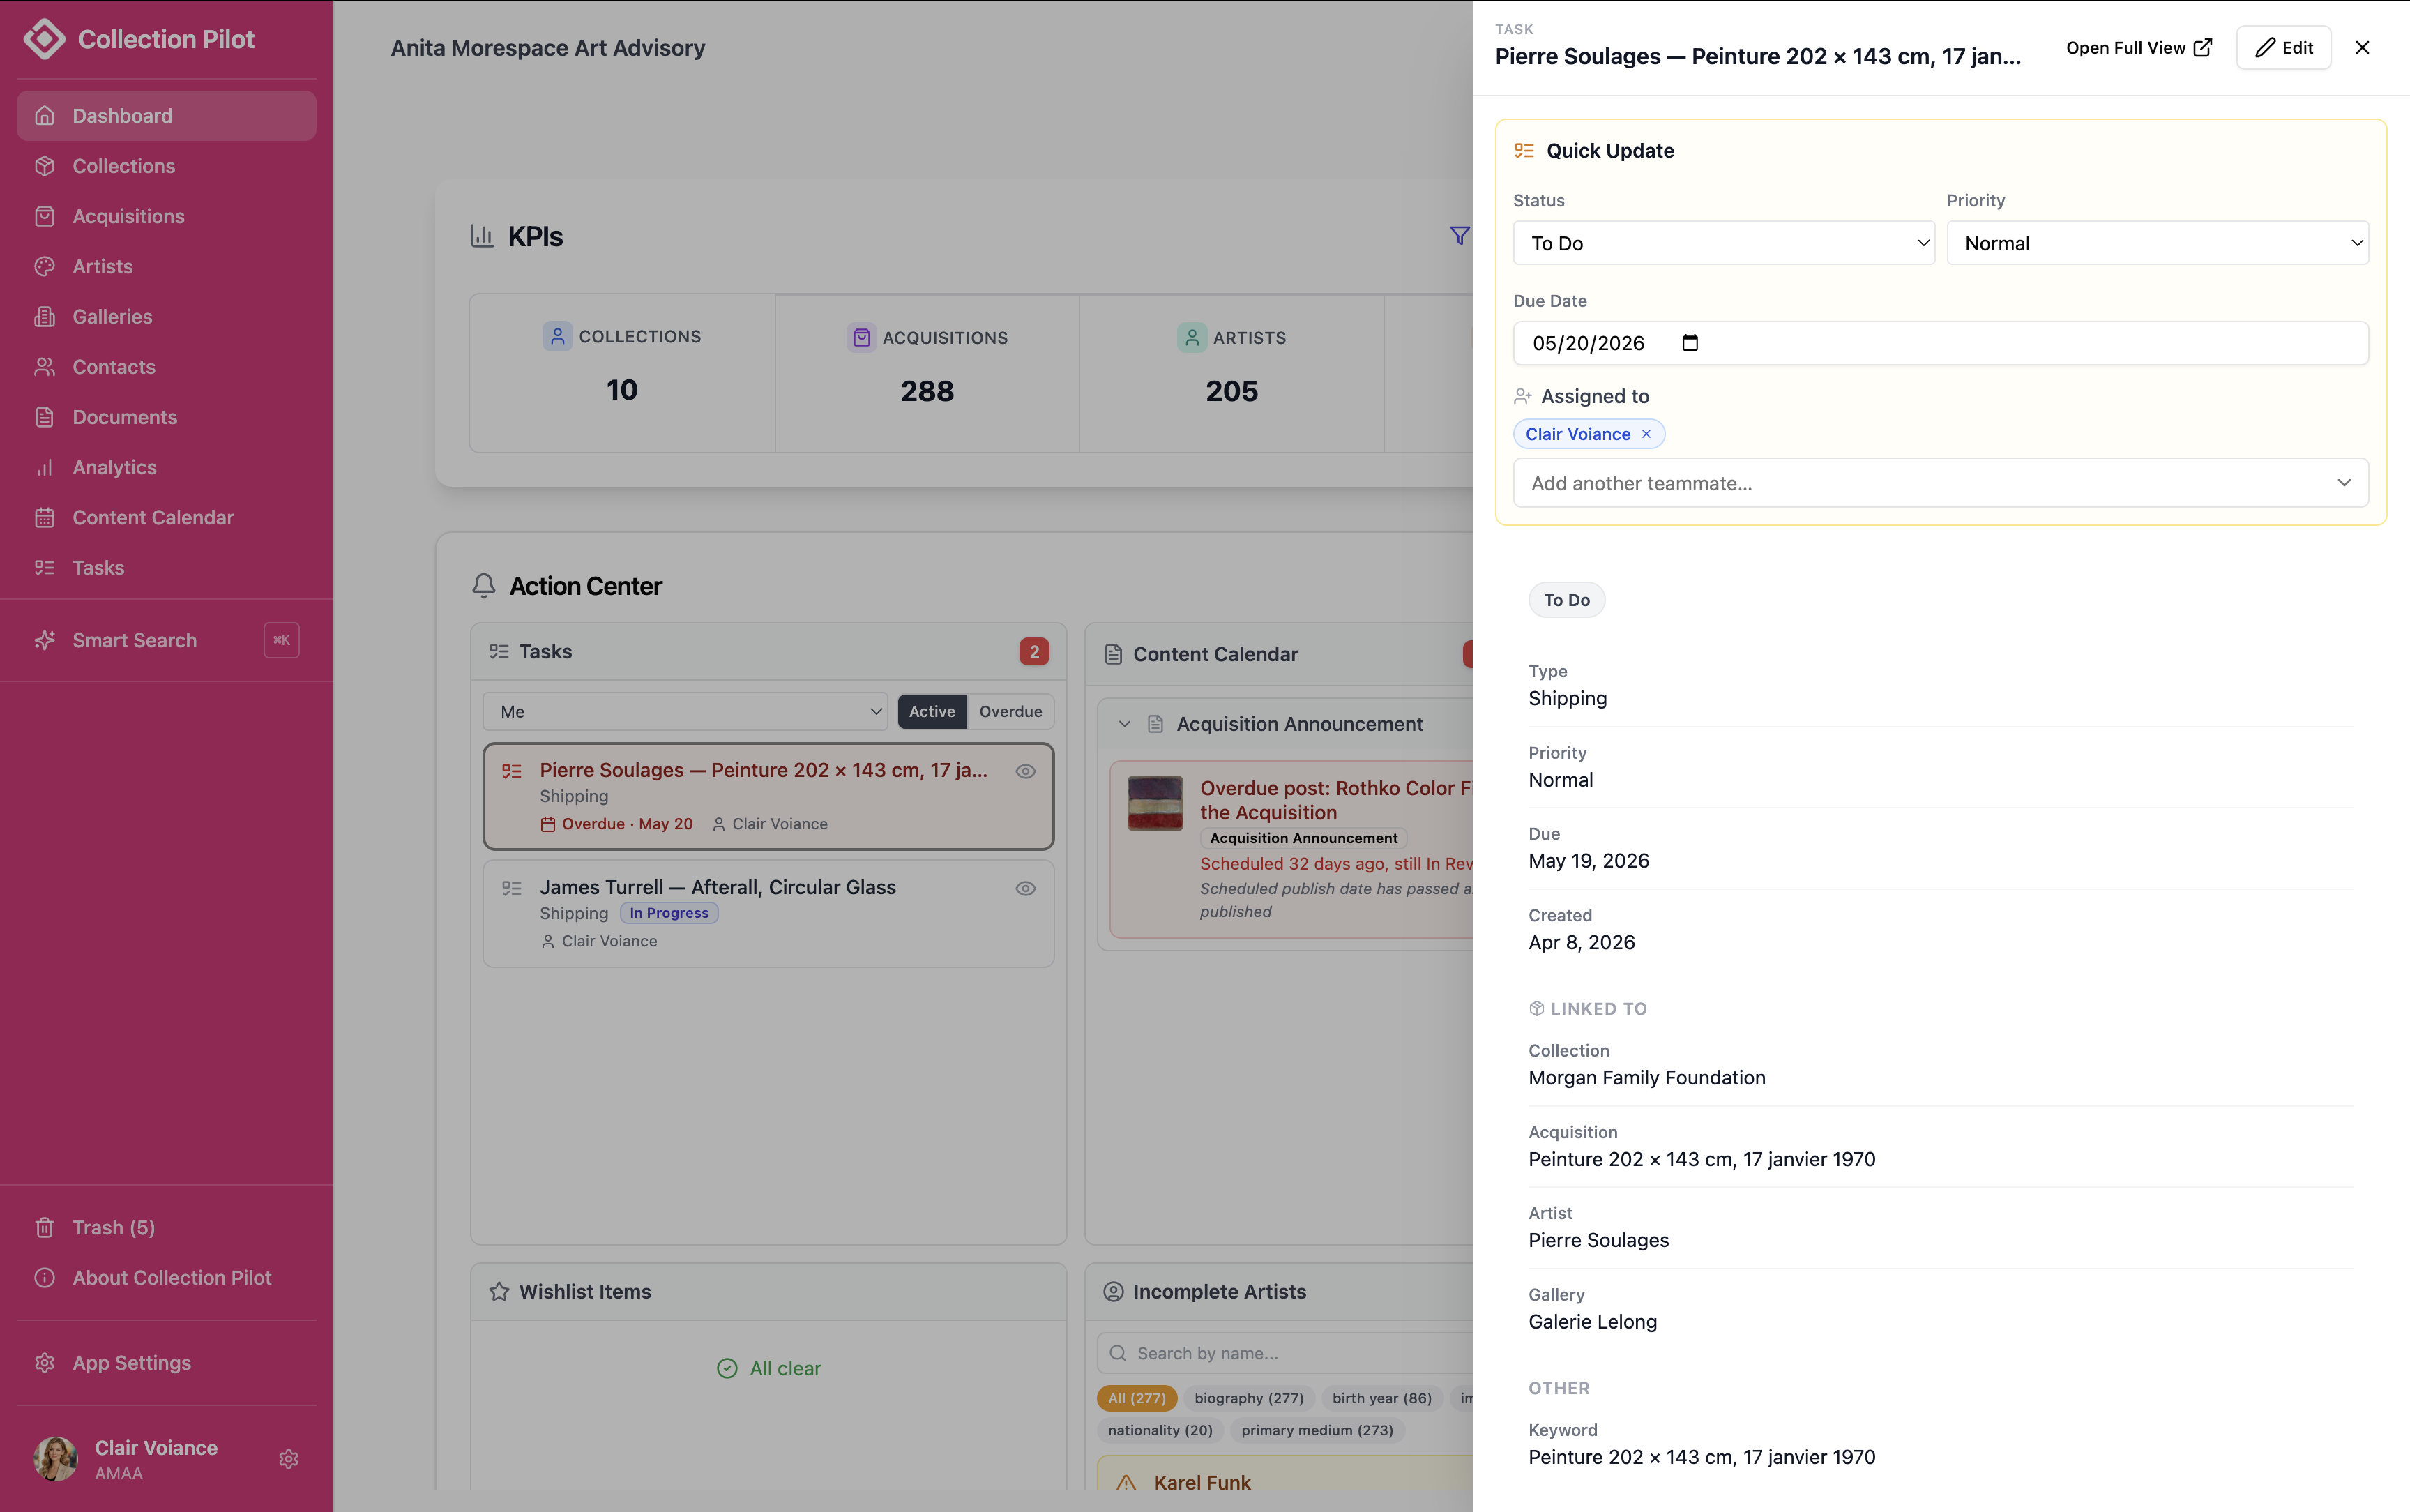Click the Morgan Family Foundation collection value

click(1646, 1078)
